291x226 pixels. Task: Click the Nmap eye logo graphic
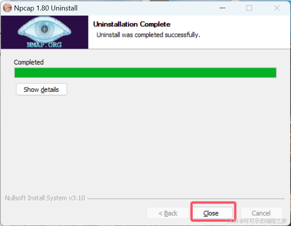(44, 29)
